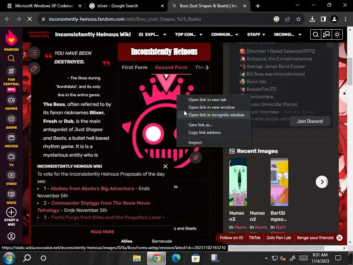Screen dimensions: 353x265
Task: Click the wiki header search icon
Action: pos(316,35)
